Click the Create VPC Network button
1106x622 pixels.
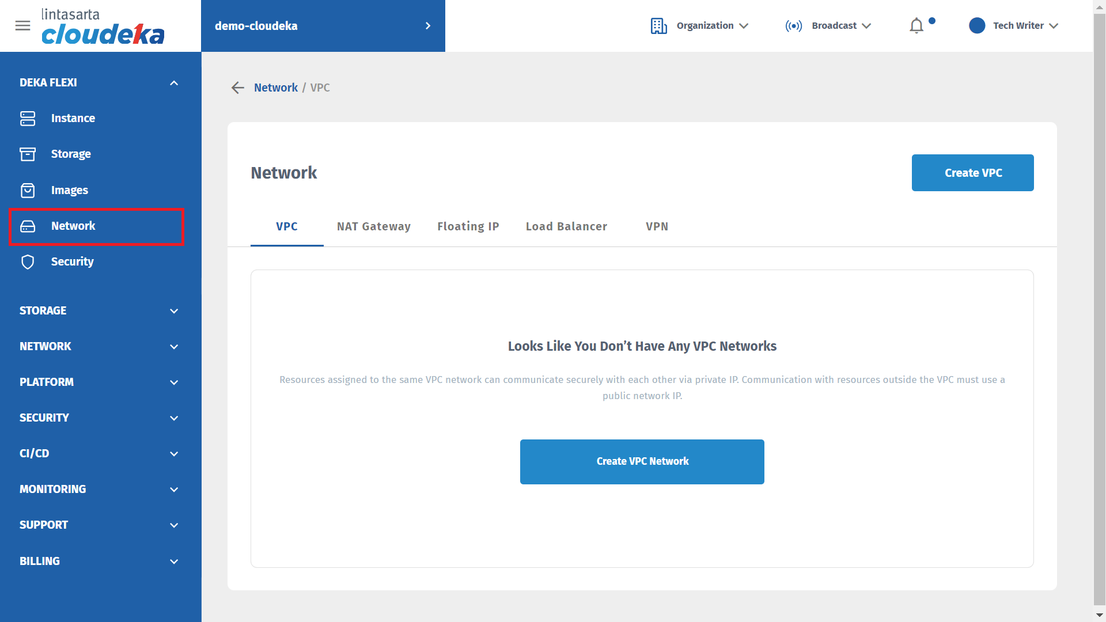point(642,461)
